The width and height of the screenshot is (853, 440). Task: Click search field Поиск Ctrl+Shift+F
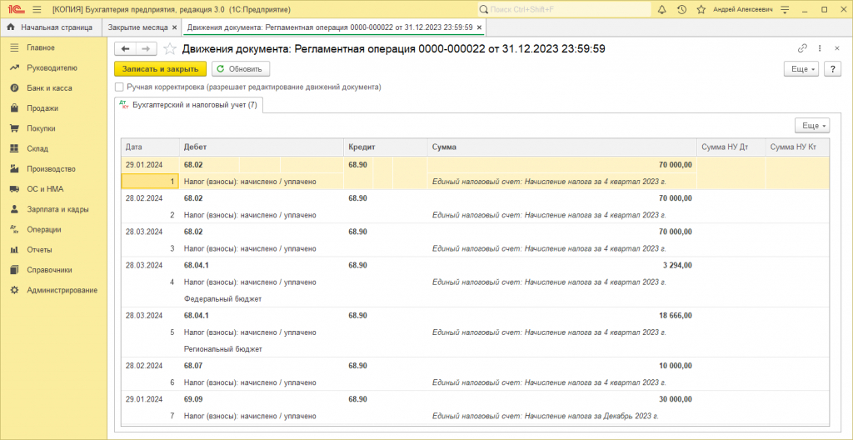coord(564,10)
